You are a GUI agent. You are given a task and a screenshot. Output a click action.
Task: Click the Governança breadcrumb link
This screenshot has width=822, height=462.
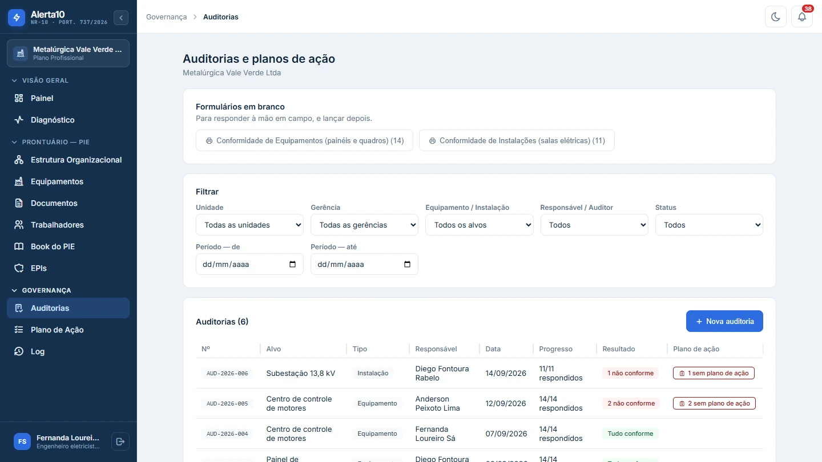tap(167, 17)
